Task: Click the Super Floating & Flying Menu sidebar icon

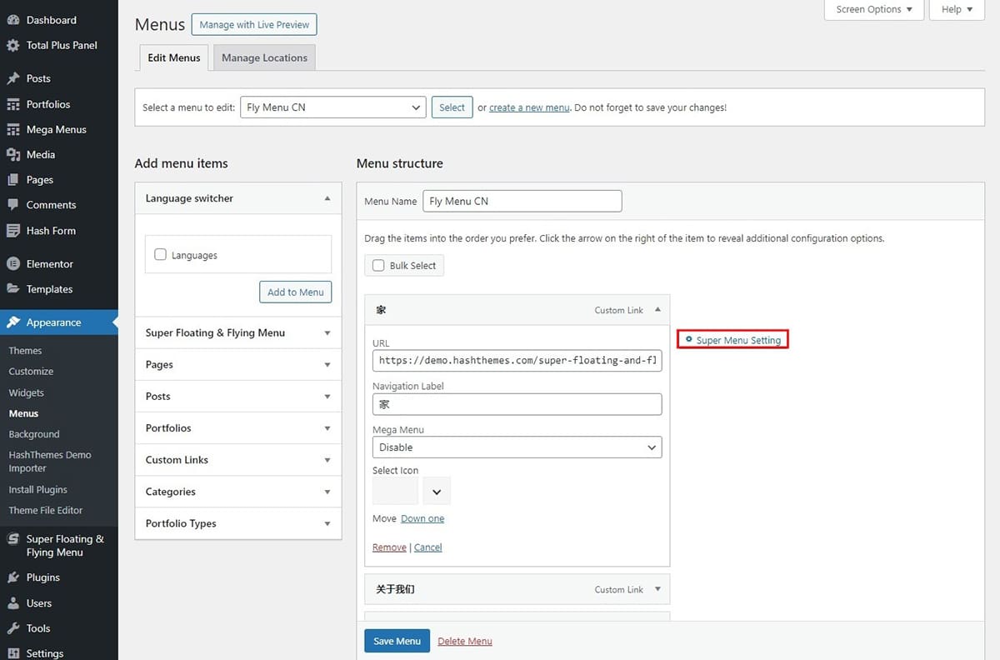Action: (x=13, y=539)
